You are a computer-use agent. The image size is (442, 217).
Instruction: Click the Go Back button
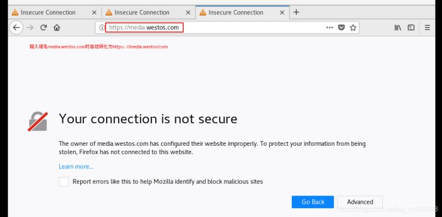coord(313,202)
